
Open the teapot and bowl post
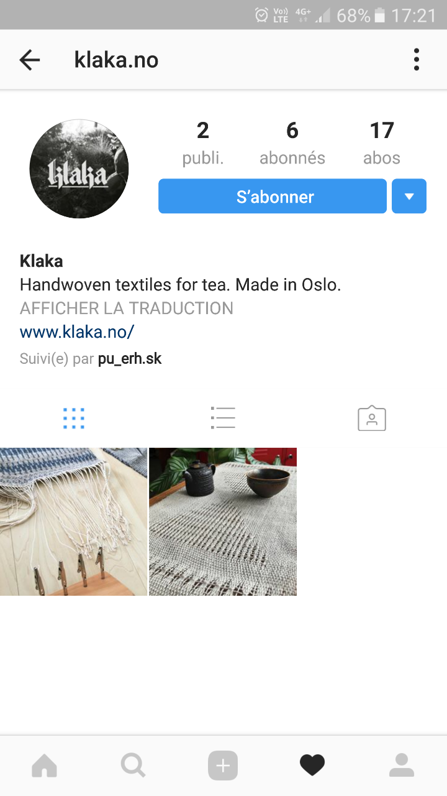[x=223, y=522]
